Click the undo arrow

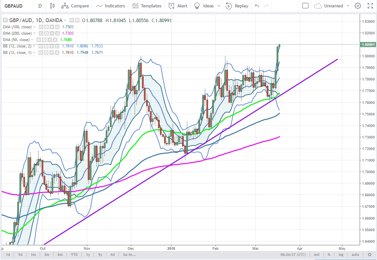[x=257, y=6]
